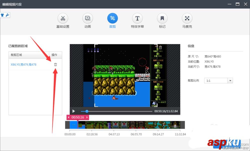
Task: Step timeline marker forward with right arrow
Action: (87, 117)
